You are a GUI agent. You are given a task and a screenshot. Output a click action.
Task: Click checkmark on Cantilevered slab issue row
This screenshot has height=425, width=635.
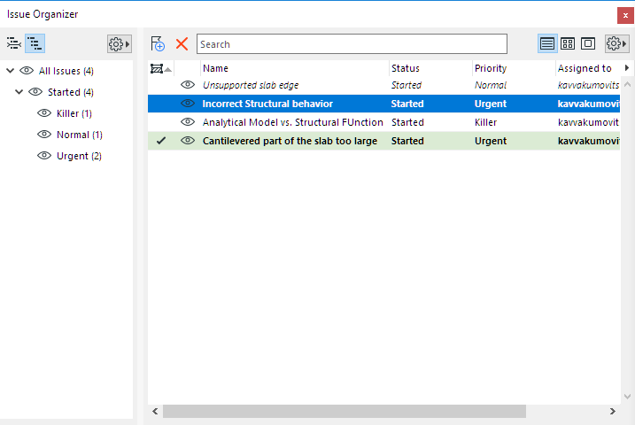point(161,141)
